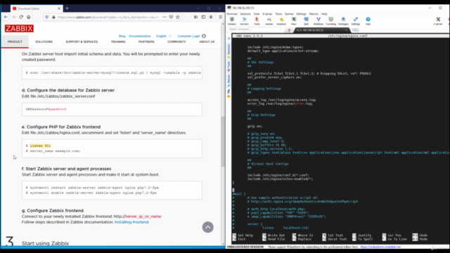This screenshot has width=450, height=253.
Task: Open MobaXterm Help toolbar button
Action: pyautogui.click(x=368, y=20)
